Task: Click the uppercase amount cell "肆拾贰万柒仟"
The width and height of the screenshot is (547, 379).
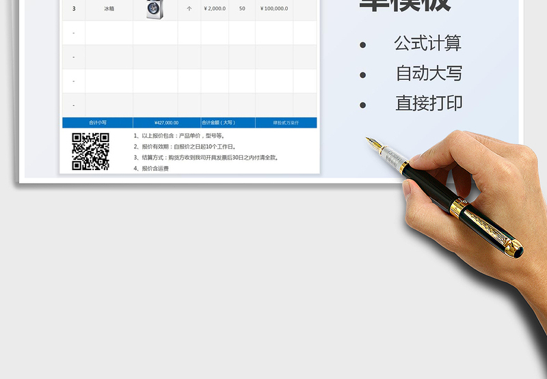Action: (x=286, y=123)
